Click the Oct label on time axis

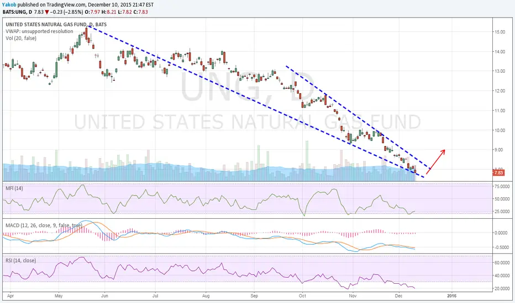pos(302,296)
